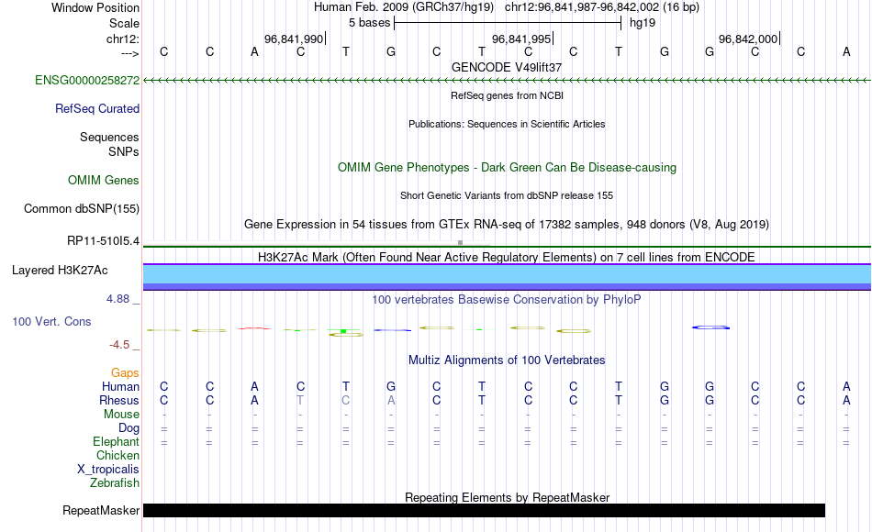This screenshot has width=872, height=532.
Task: Select the Mouse species label
Action: [x=122, y=415]
